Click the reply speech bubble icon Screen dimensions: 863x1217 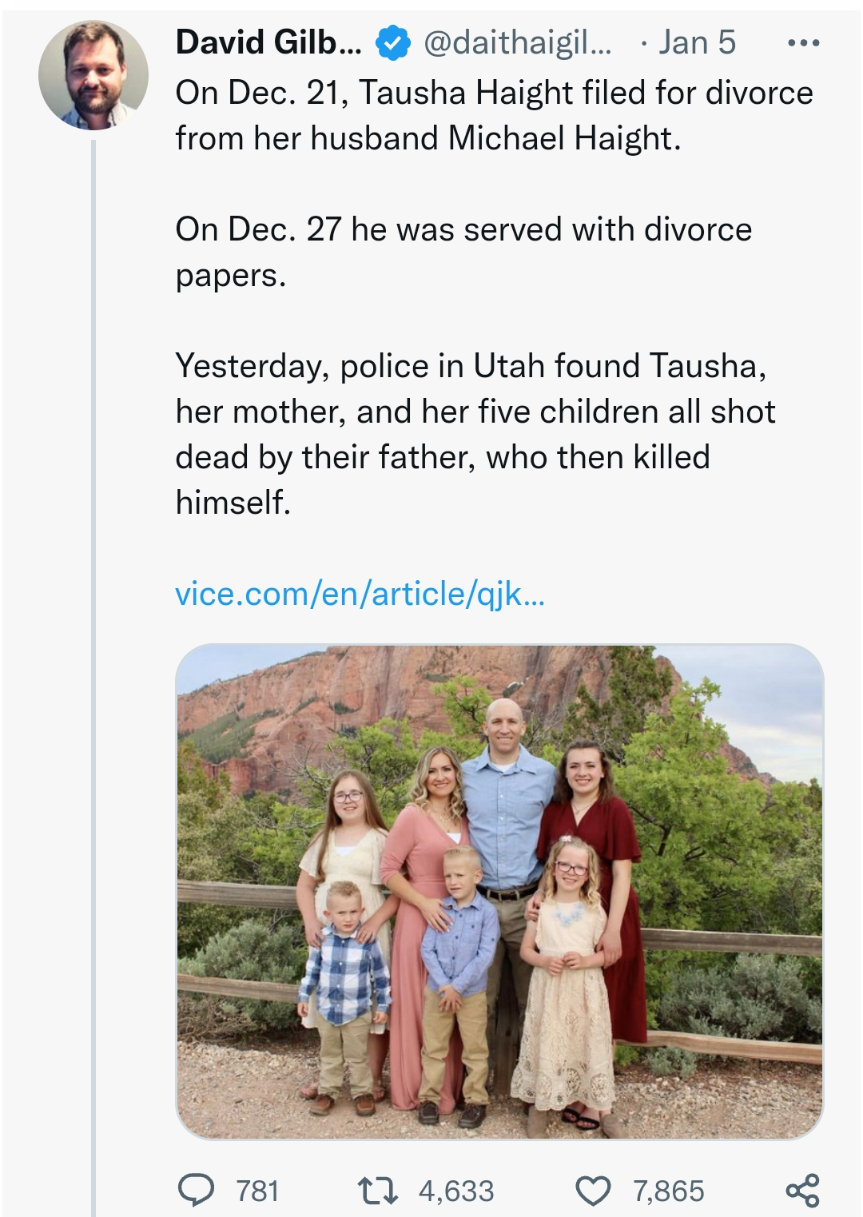[196, 1191]
